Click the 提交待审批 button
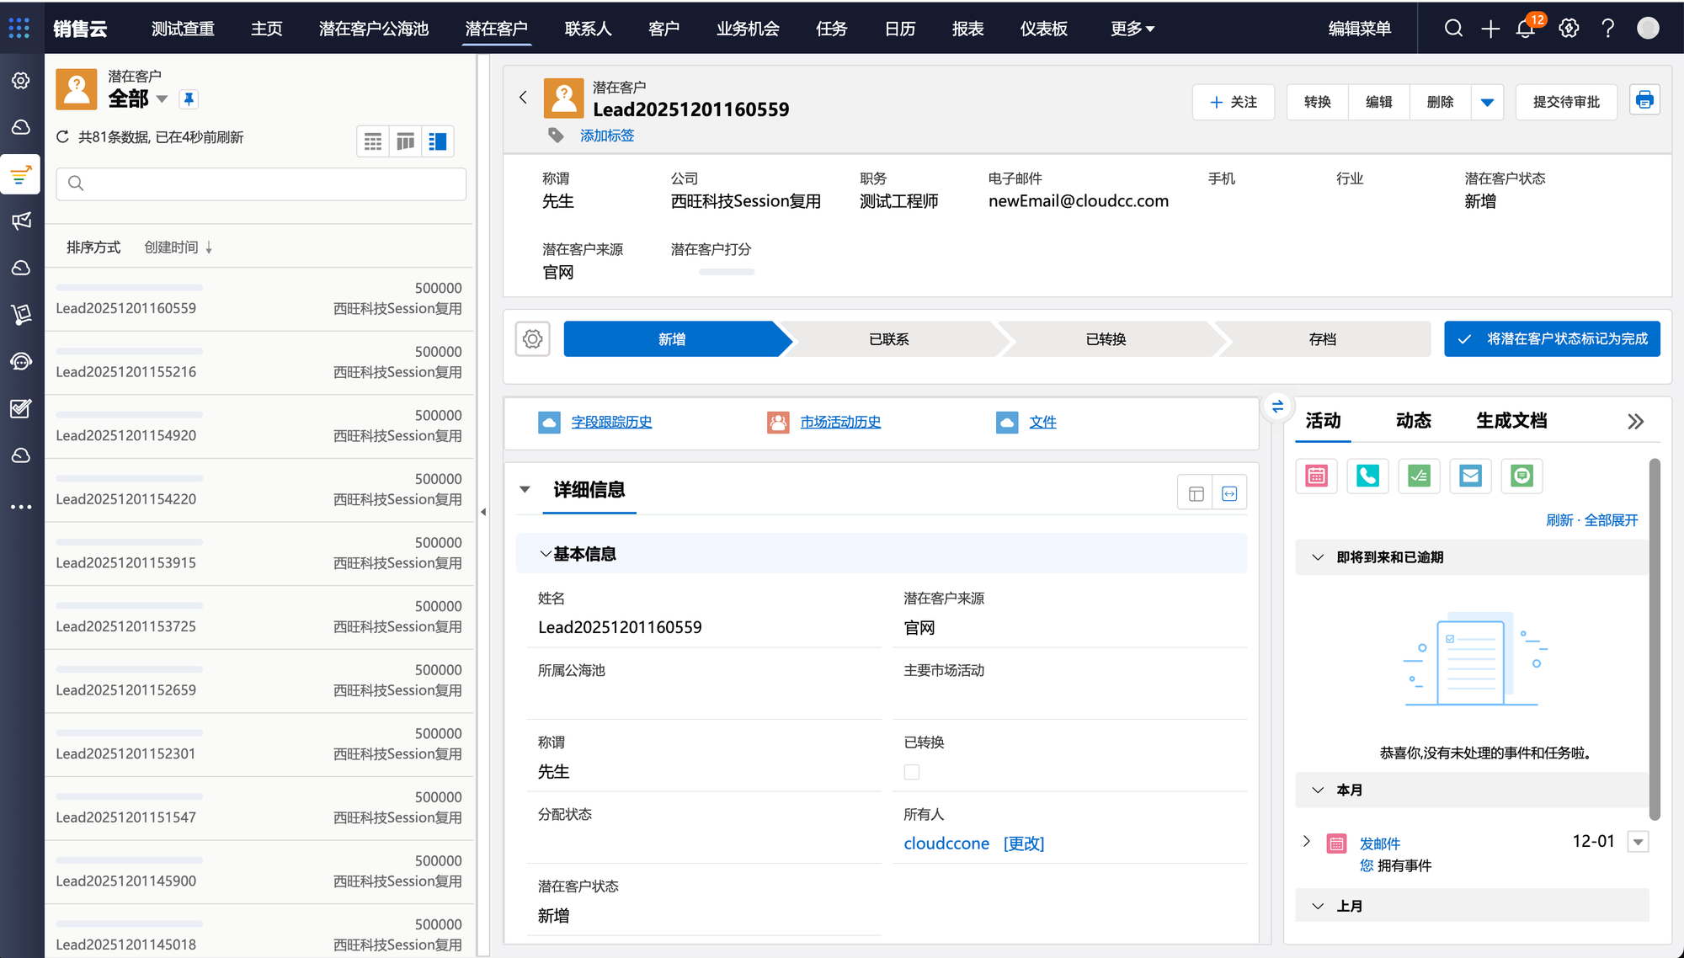 [1565, 102]
